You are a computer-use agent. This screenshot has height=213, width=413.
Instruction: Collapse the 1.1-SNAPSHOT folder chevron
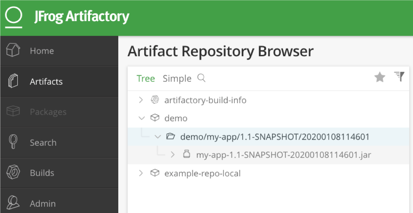[158, 137]
